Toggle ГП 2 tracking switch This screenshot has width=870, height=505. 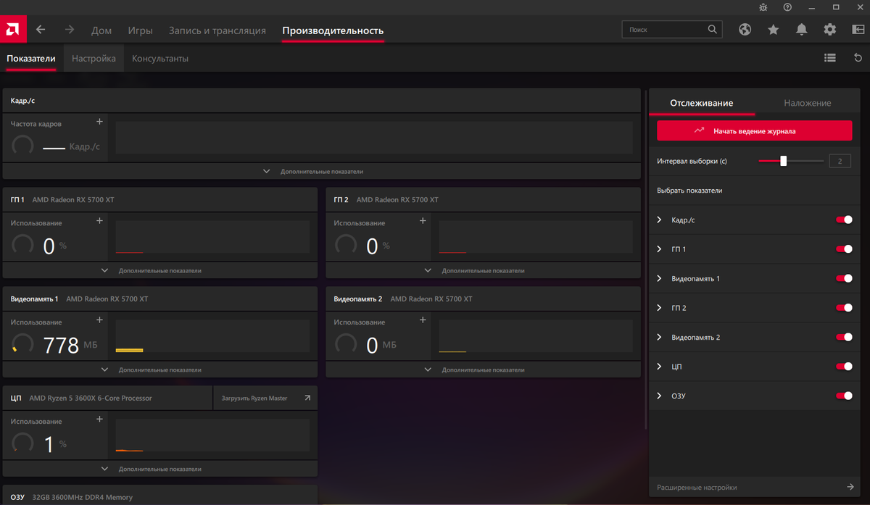[x=844, y=308]
